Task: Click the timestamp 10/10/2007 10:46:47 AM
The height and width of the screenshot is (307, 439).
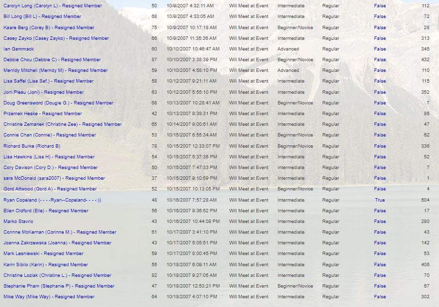Action: (x=193, y=49)
